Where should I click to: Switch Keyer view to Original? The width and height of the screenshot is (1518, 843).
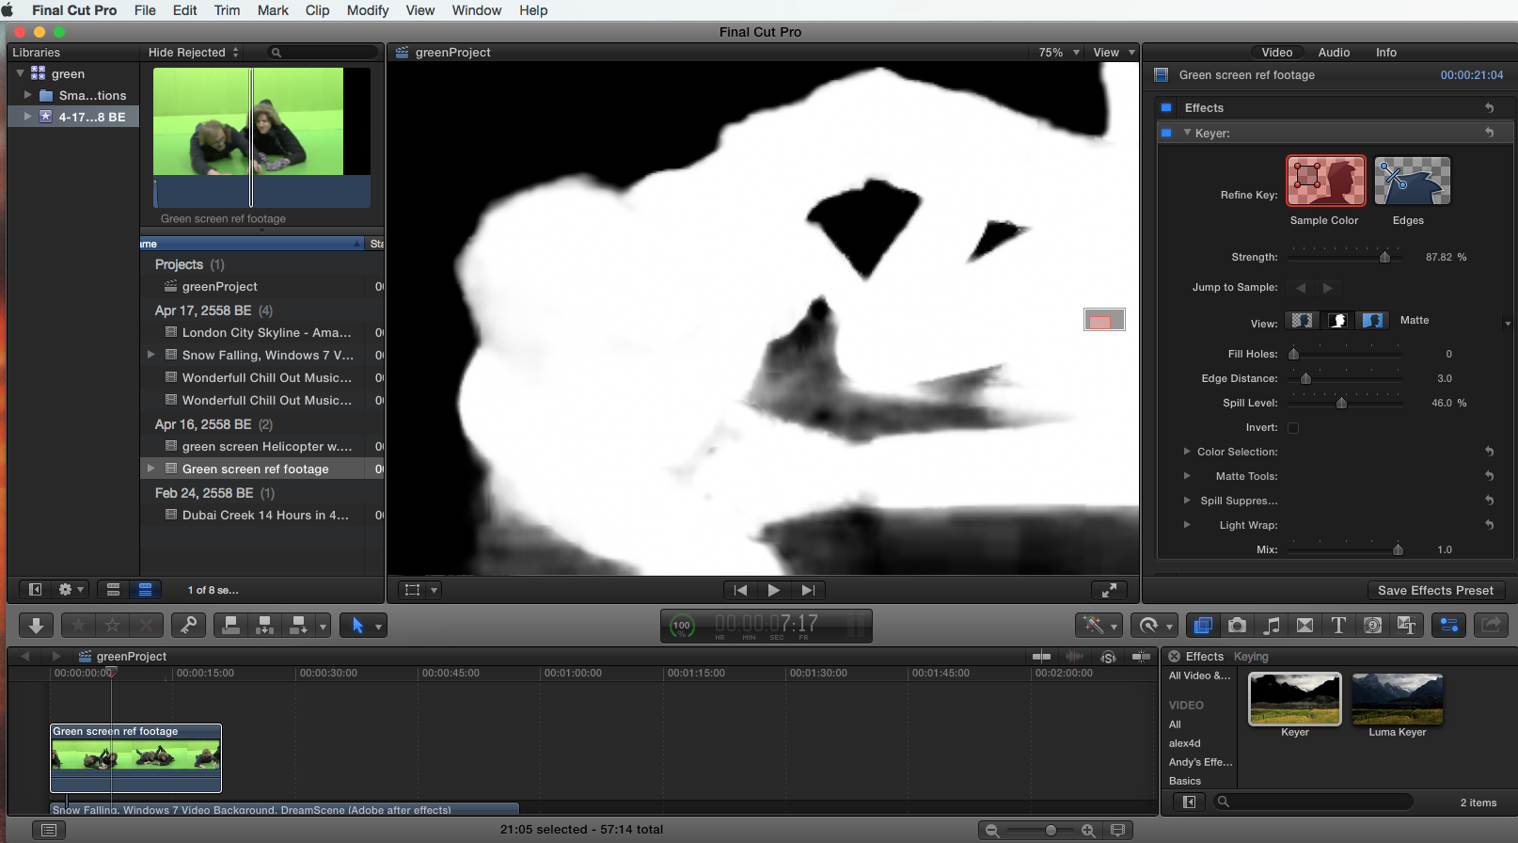(x=1372, y=321)
